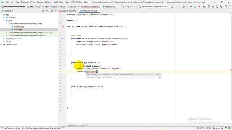This screenshot has height=130, width=232.
Task: Click the Profile app icon
Action: click(191, 6)
